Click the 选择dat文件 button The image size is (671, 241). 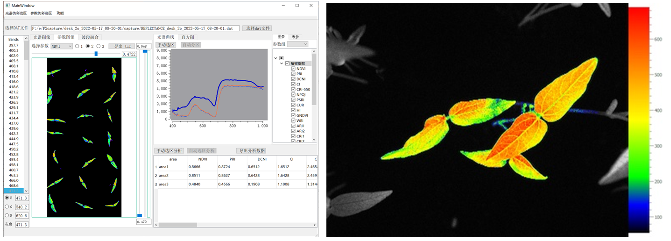coord(257,28)
